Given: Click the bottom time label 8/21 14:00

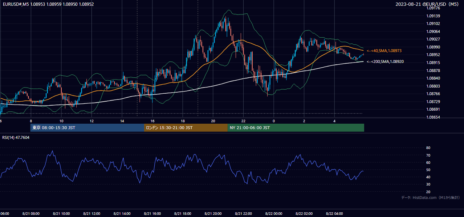Looking at the screenshot, I should pyautogui.click(x=122, y=213).
